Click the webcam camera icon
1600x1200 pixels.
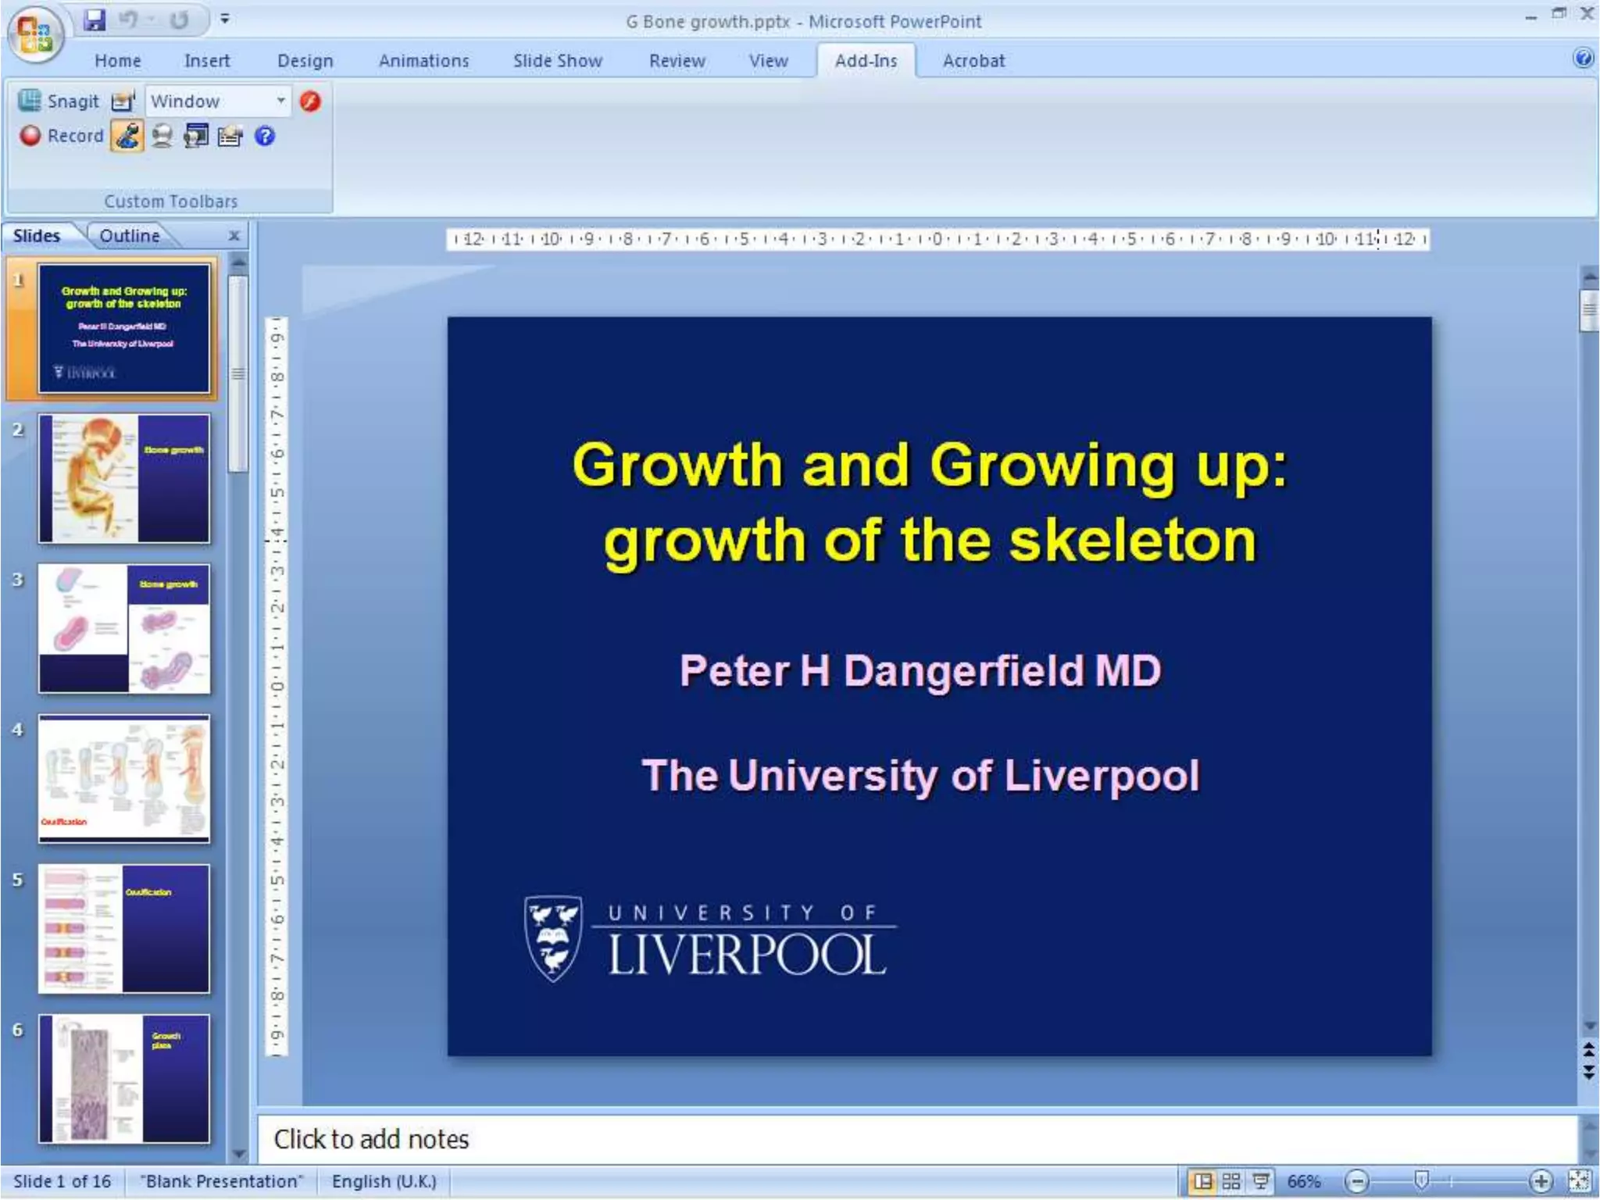point(162,136)
